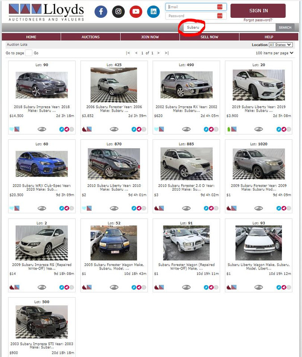
Task: Toggle watch eye on Lot 425
Action: click(114, 129)
